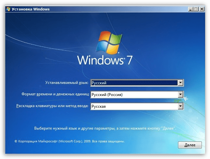This screenshot has height=159, width=210.
Task: Select the highlighted Русский language field
Action: [x=134, y=83]
